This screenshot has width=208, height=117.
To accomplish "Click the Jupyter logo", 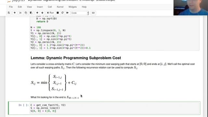I will point(16,1).
